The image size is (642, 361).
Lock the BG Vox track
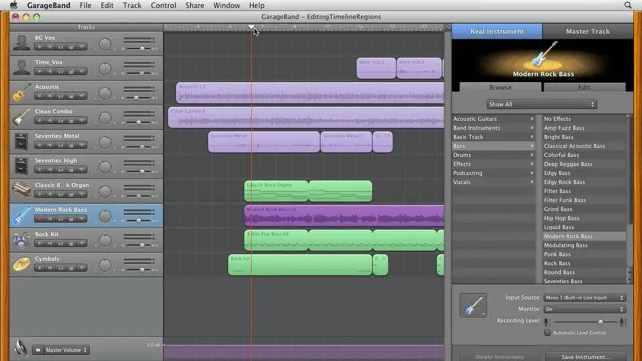point(72,47)
